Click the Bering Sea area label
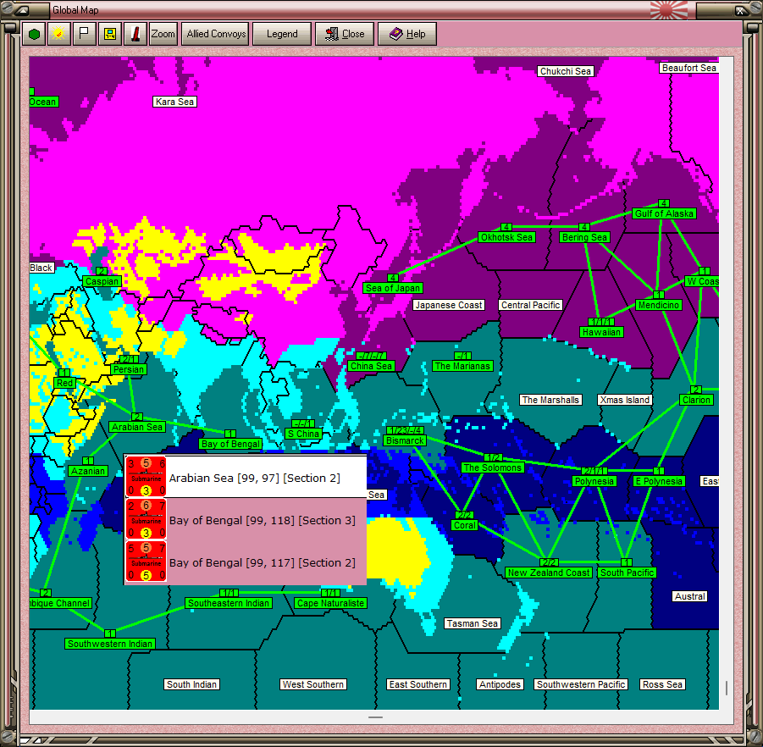 coord(584,237)
